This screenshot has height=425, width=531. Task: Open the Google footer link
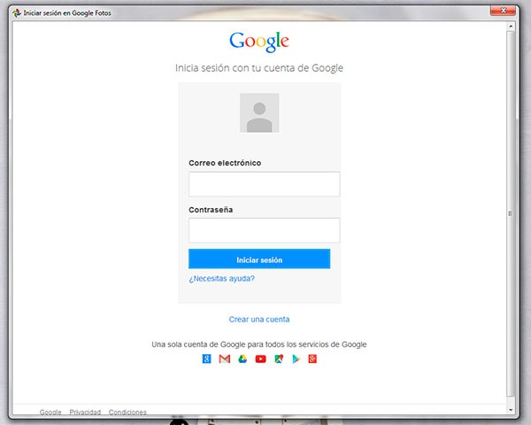coord(50,412)
